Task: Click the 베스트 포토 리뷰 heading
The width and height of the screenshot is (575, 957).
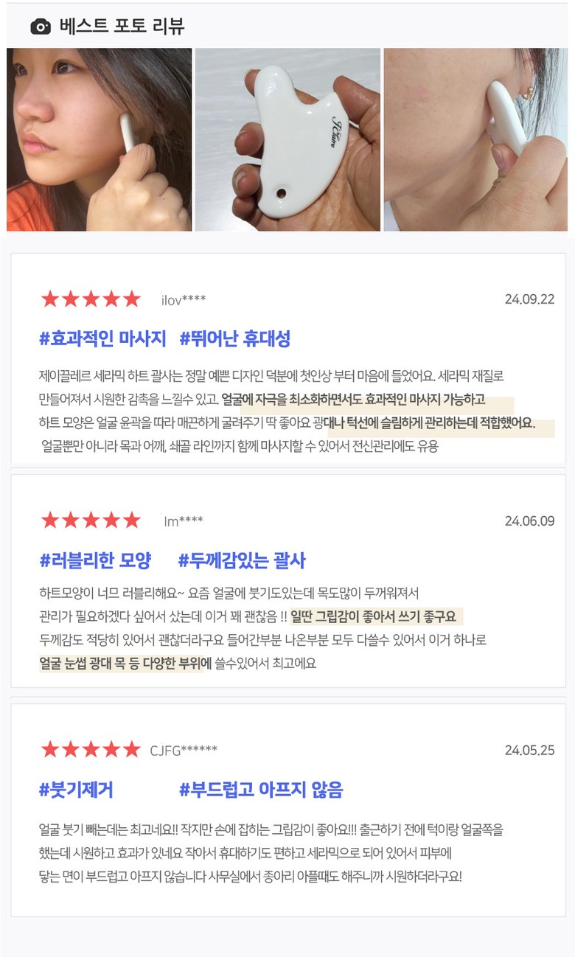Action: pyautogui.click(x=122, y=27)
